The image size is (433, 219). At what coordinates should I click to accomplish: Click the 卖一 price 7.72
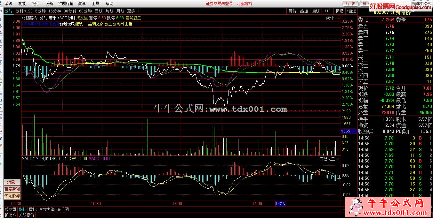[x=390, y=51]
